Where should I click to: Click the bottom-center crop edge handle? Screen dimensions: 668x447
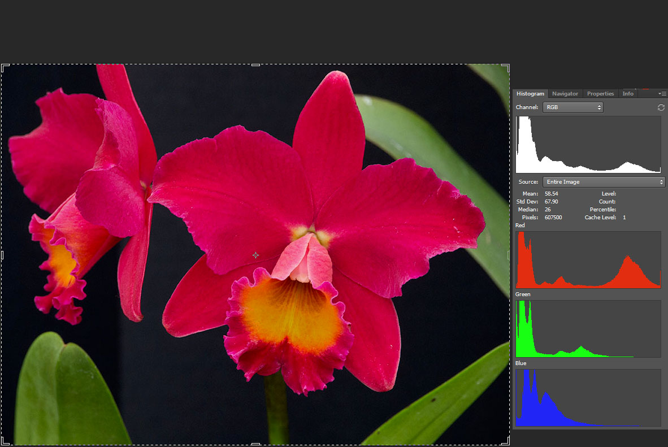[255, 444]
